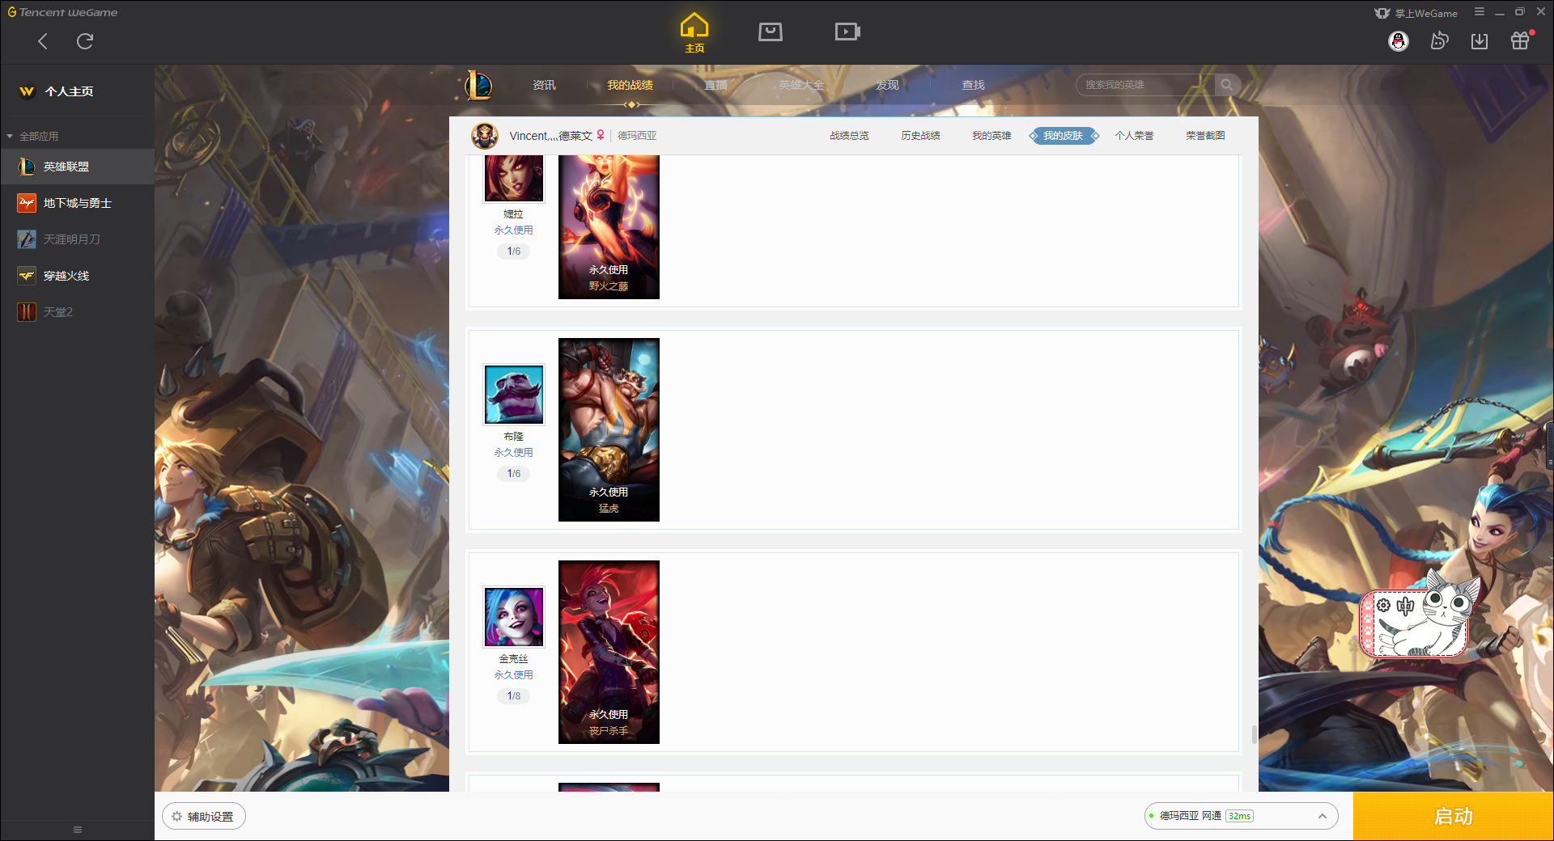This screenshot has width=1554, height=841.
Task: Open the 掌上WeGame link
Action: coord(1416,13)
